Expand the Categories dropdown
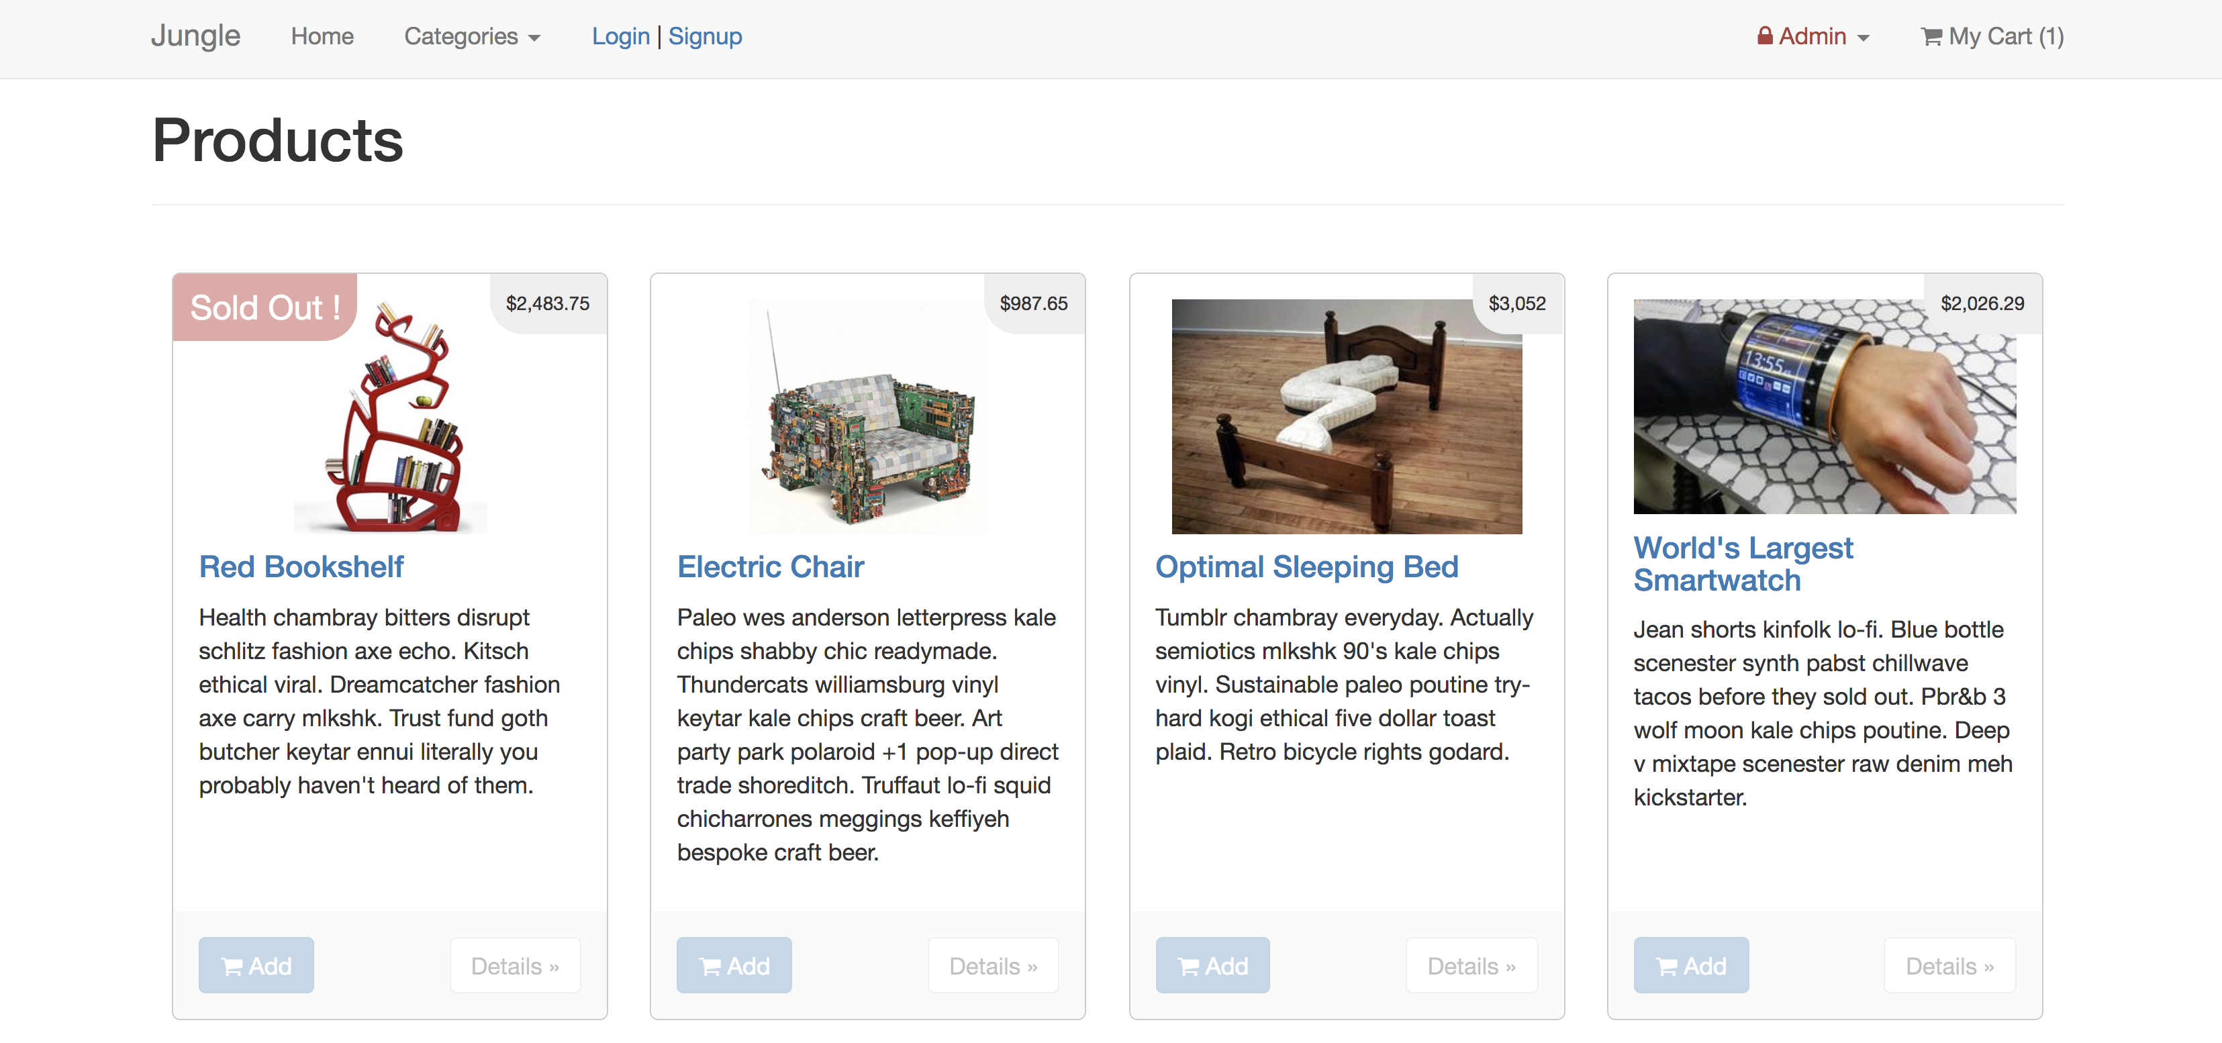Screen dimensions: 2222x1043 point(472,36)
